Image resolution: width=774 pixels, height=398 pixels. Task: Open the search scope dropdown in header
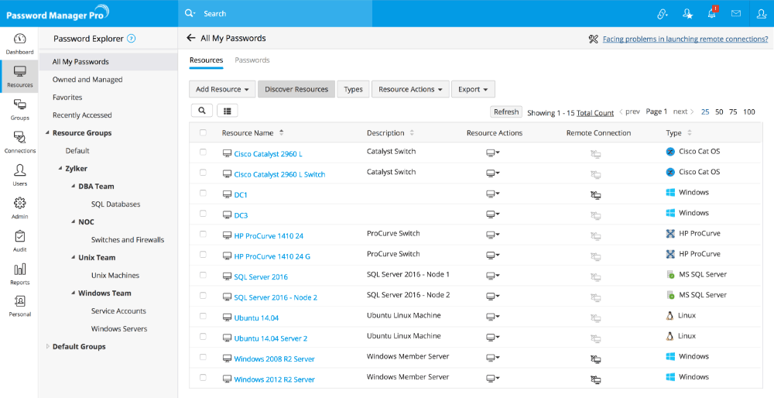click(190, 13)
